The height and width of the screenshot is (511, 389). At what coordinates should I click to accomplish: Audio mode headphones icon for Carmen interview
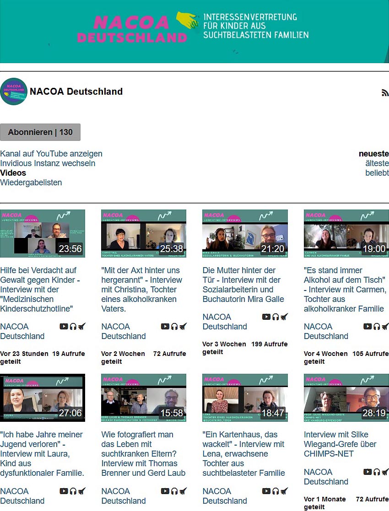pyautogui.click(x=377, y=326)
